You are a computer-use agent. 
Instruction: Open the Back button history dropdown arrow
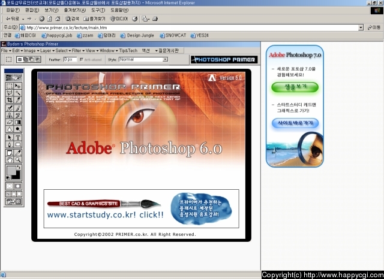23,19
